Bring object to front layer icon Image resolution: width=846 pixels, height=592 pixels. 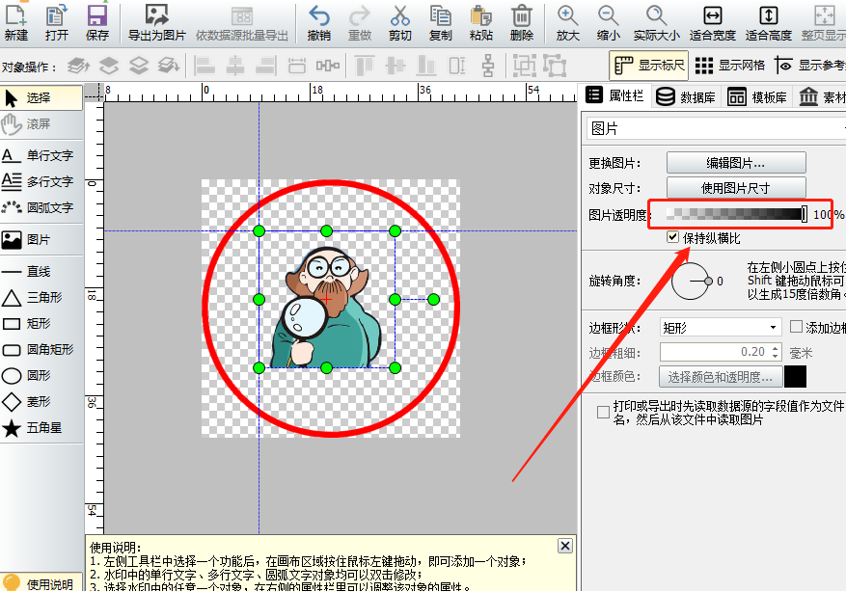[79, 66]
